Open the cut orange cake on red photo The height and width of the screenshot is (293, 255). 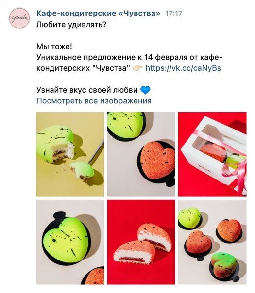(141, 242)
